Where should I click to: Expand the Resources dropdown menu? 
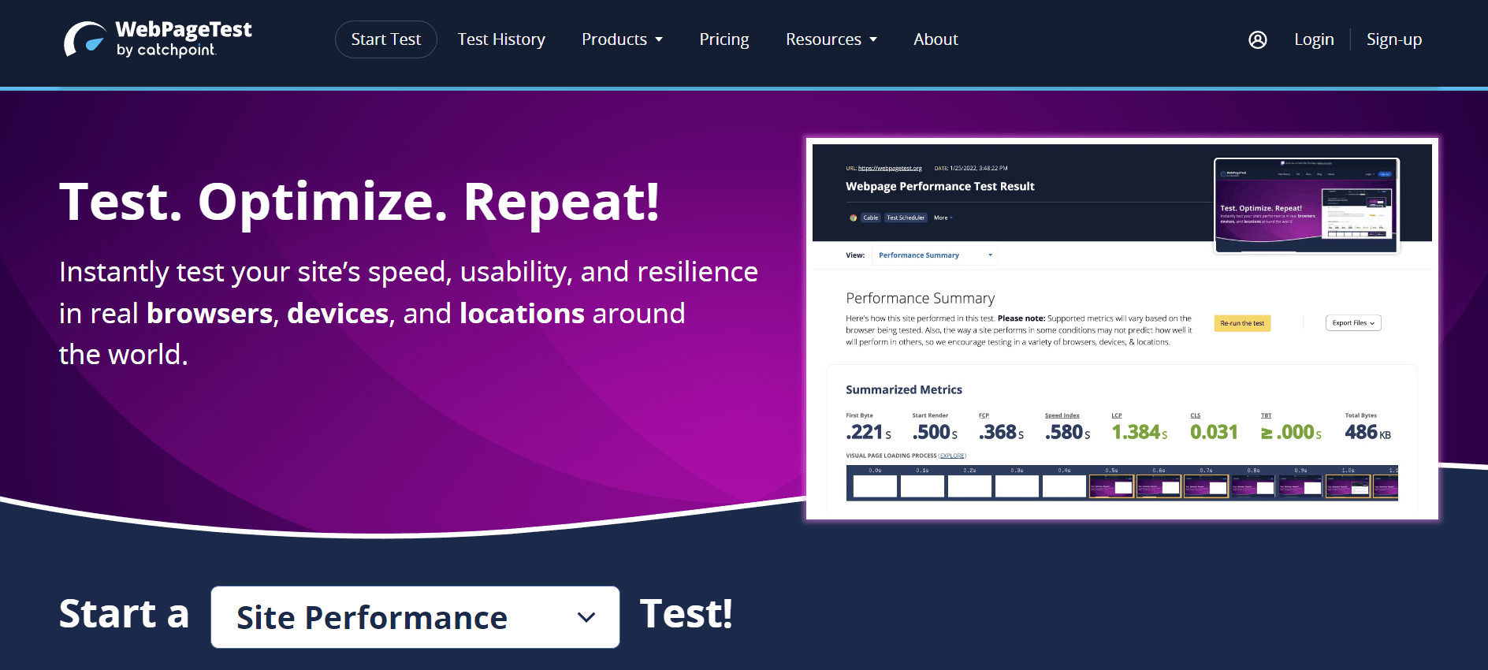[824, 39]
